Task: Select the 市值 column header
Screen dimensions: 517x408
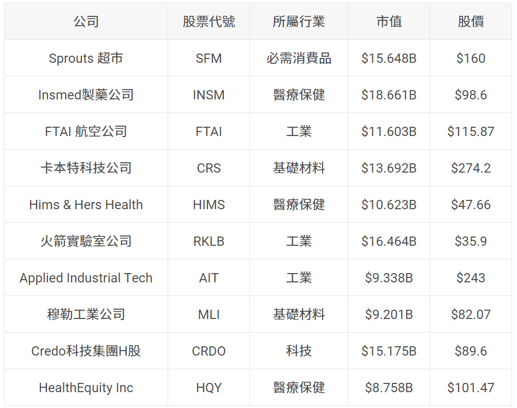Action: pos(389,22)
